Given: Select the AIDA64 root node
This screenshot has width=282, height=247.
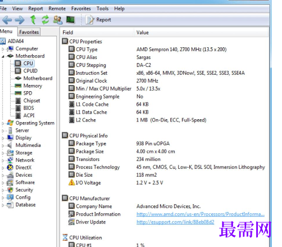Looking at the screenshot, I should point(16,41).
